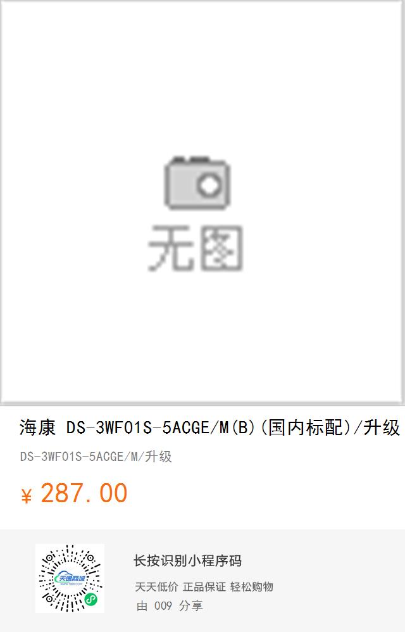The image size is (405, 632).
Task: Tap the 无图 no-image label
Action: click(196, 248)
